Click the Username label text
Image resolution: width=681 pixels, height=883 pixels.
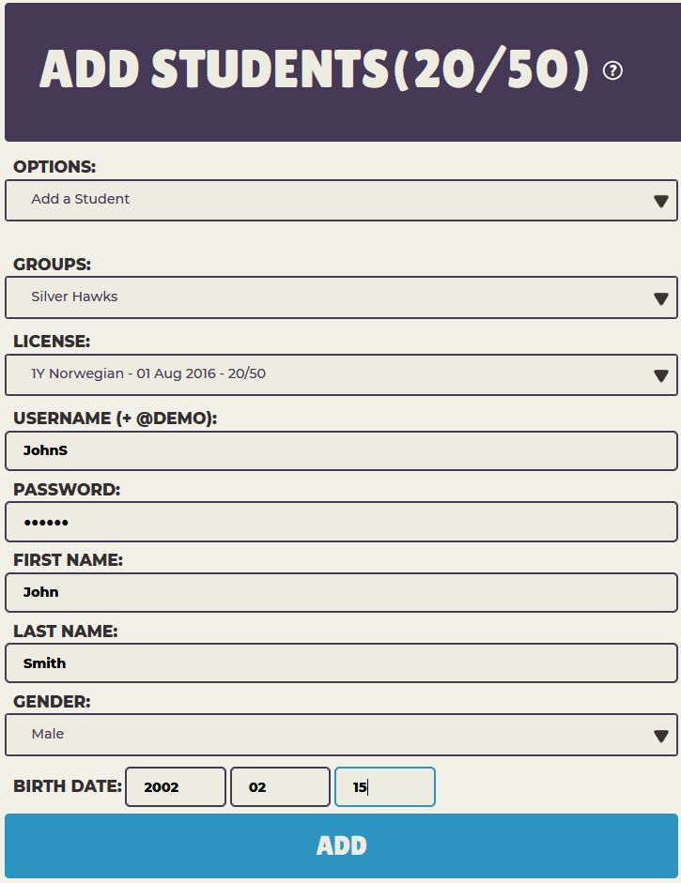115,419
